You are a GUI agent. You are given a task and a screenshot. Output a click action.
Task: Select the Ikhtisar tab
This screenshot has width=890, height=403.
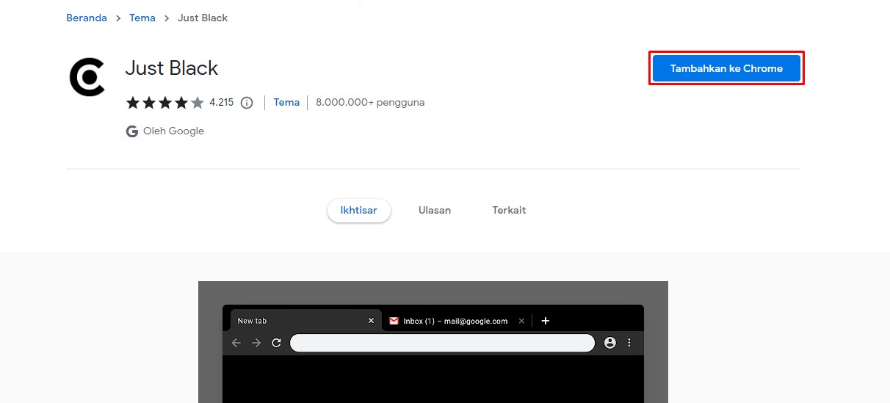click(359, 211)
